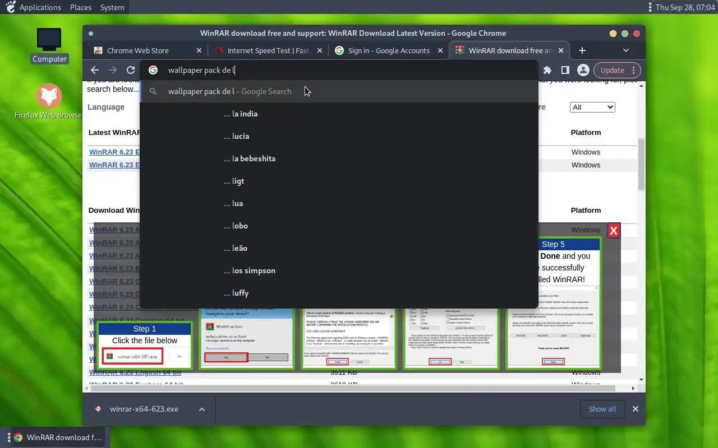Click the winrar-x64-623.exe file icon in downloads bar

click(98, 409)
